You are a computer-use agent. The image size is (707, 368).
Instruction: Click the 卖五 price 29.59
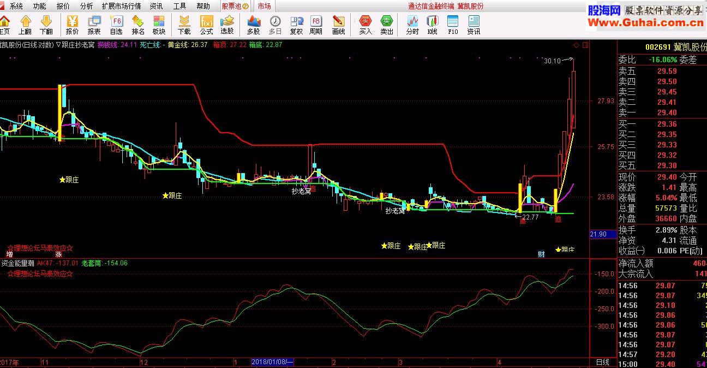(x=667, y=71)
